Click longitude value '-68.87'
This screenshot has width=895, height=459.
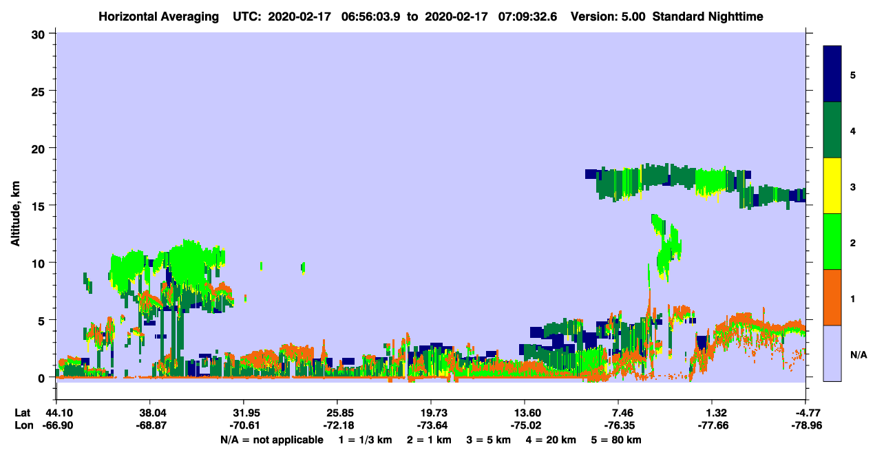pos(150,425)
